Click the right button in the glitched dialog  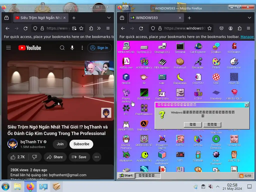pos(212,124)
